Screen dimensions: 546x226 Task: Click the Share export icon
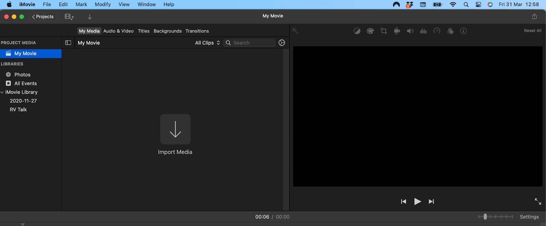point(534,16)
